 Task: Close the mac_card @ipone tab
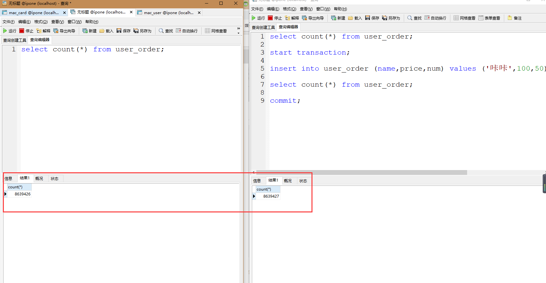coord(64,13)
